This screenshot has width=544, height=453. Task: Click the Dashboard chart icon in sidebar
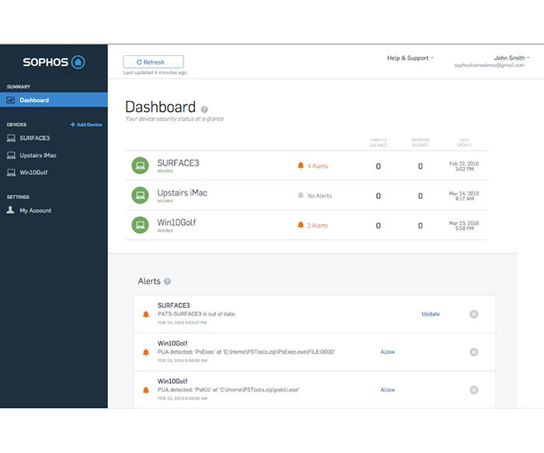11,100
